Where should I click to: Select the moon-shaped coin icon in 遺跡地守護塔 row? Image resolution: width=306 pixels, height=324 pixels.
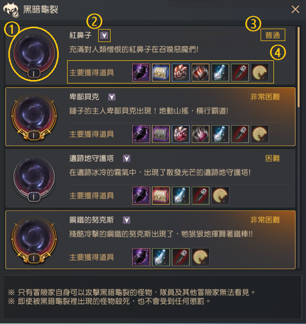(x=220, y=196)
